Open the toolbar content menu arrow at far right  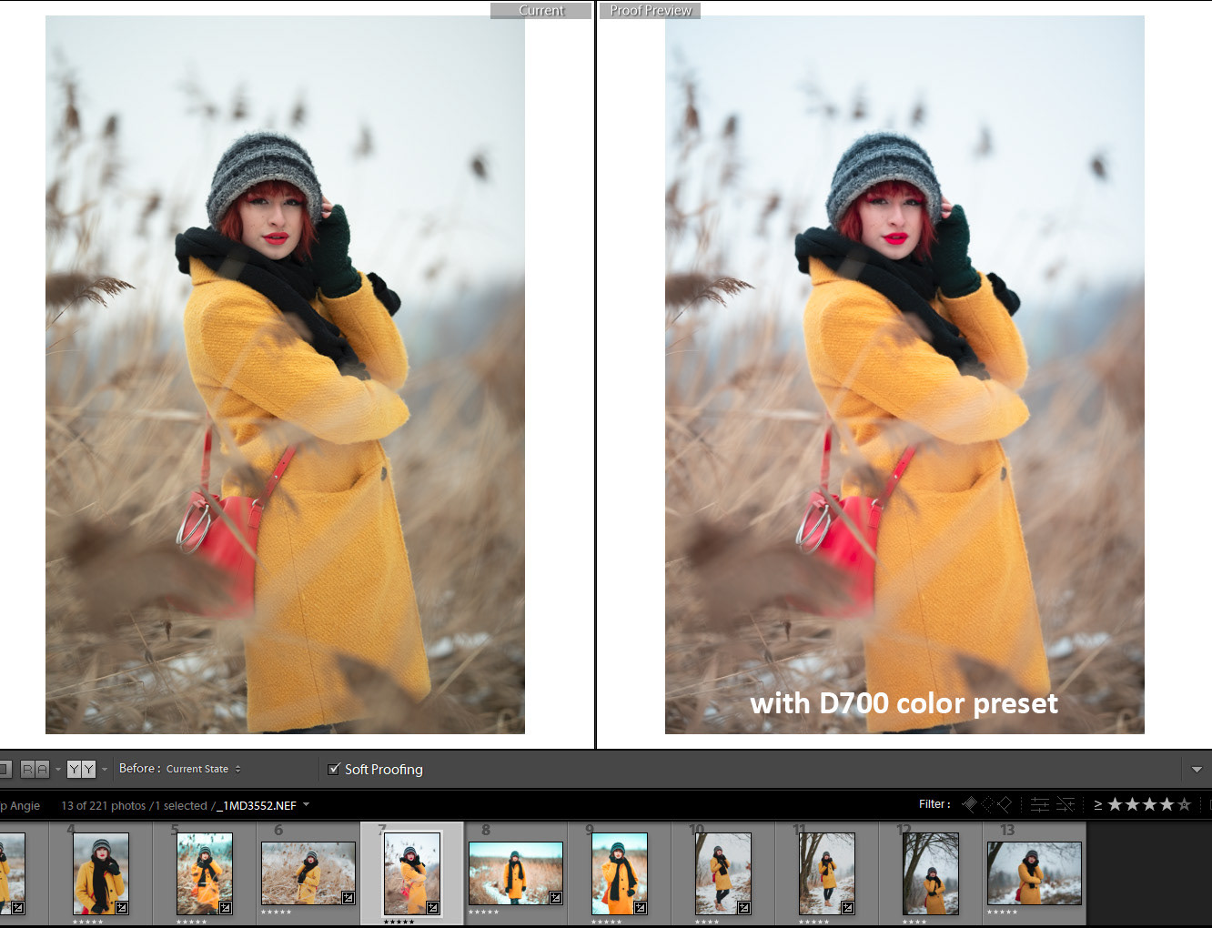tap(1197, 770)
